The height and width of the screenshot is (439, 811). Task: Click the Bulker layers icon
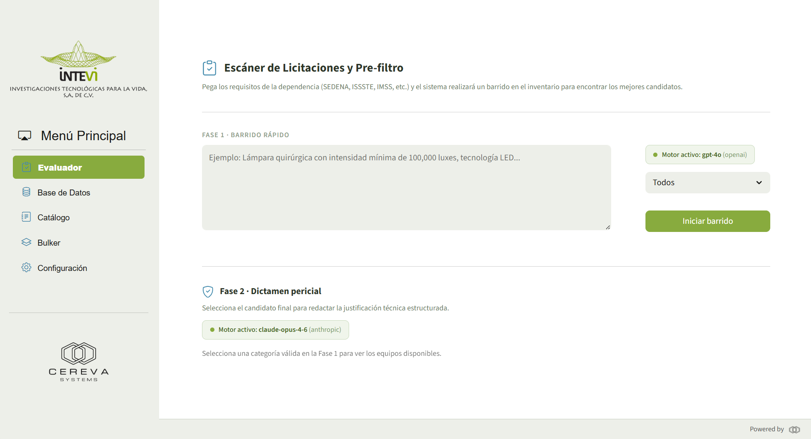pyautogui.click(x=26, y=242)
